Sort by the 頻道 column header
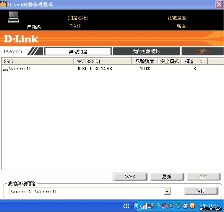The width and height of the screenshot is (224, 212). coord(194,61)
